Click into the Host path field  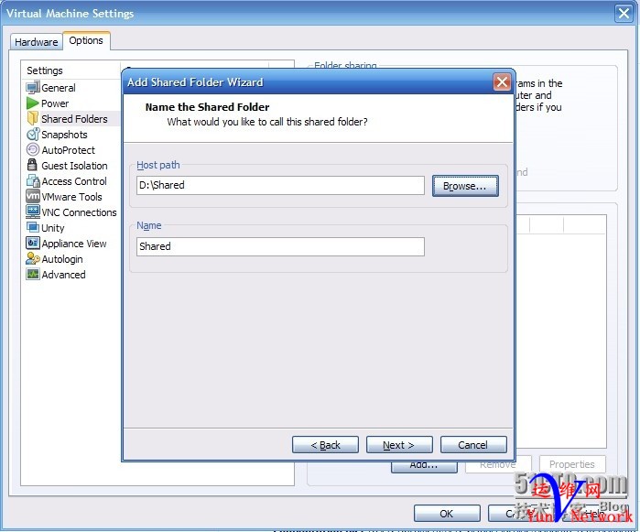280,185
